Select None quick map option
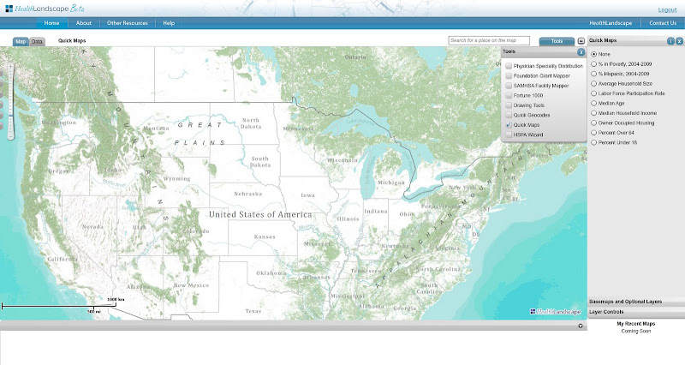The width and height of the screenshot is (685, 365). coord(593,54)
